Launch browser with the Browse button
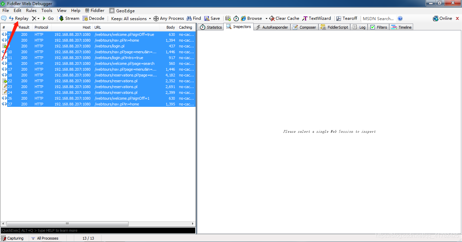This screenshot has height=242, width=462. [251, 18]
